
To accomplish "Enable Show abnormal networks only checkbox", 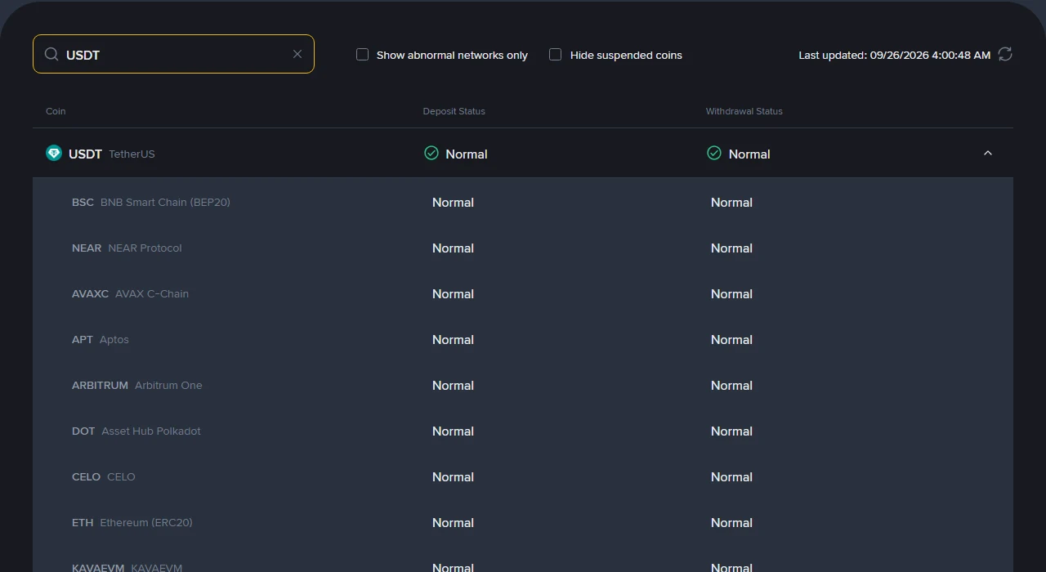I will (362, 55).
